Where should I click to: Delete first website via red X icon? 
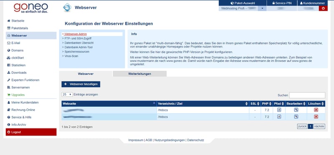[316, 110]
